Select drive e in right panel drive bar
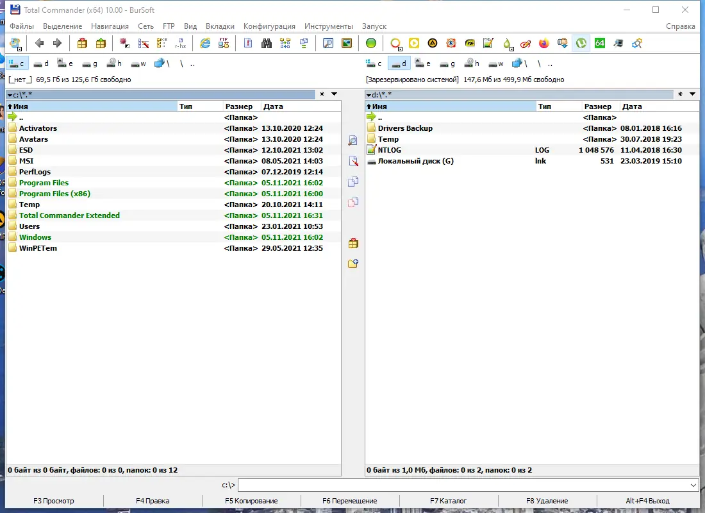 [x=422, y=63]
